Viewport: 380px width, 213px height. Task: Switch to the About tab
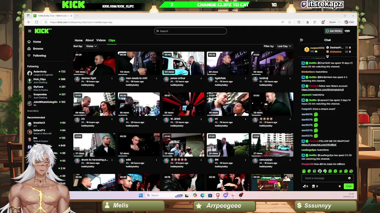[x=89, y=40]
